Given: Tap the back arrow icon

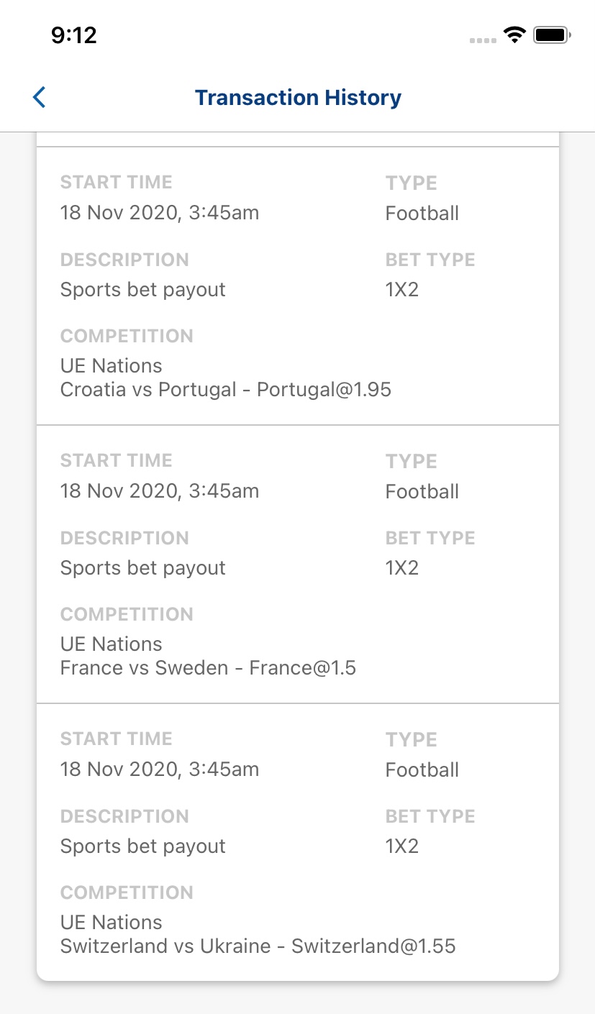Looking at the screenshot, I should pos(40,97).
